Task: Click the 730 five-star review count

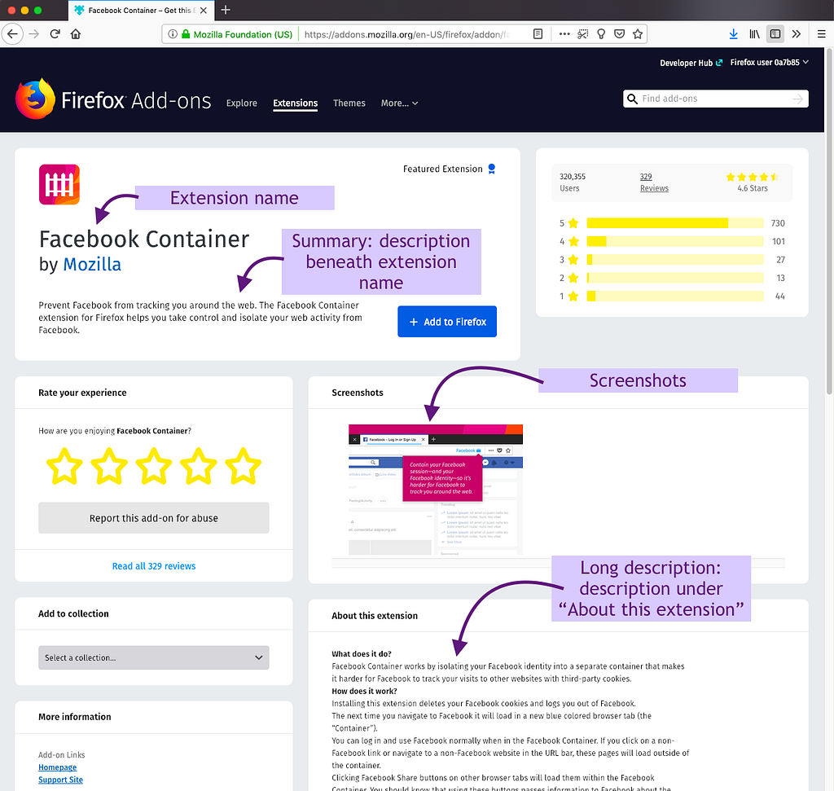Action: pos(778,223)
